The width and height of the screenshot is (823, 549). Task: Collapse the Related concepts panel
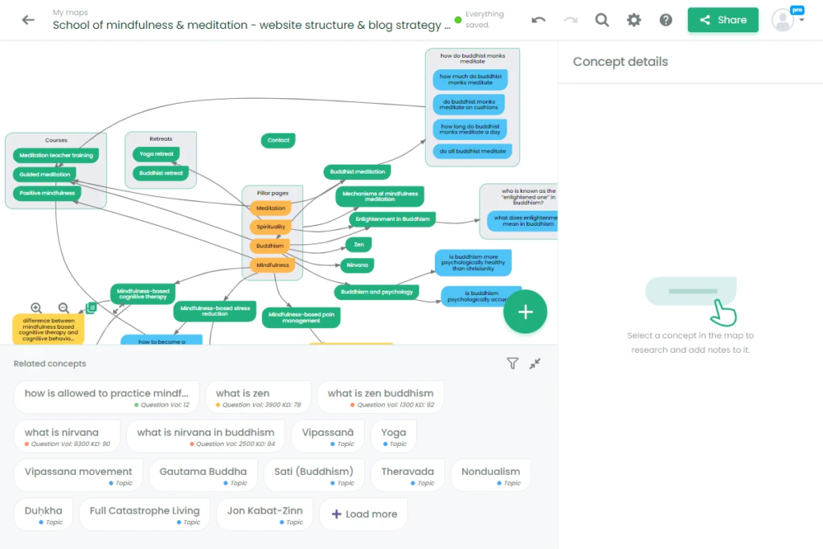[x=535, y=363]
